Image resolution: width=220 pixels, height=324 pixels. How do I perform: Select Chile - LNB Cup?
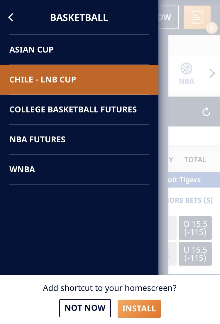(79, 80)
